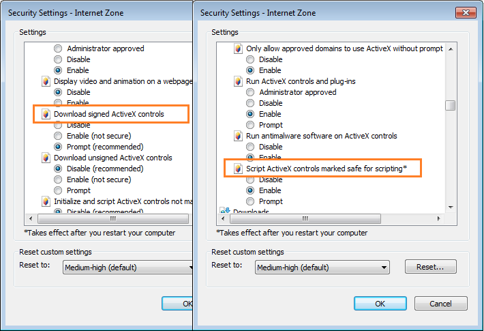Click shield icon beside Script ActiveX controls marked safe
Screen dimensions: 484x331
(238, 169)
